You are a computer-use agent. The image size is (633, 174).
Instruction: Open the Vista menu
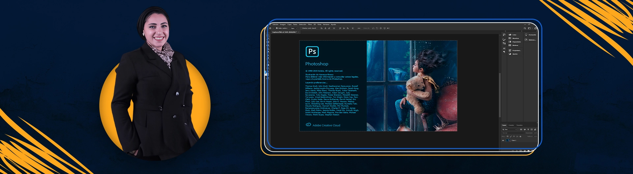pyautogui.click(x=319, y=24)
